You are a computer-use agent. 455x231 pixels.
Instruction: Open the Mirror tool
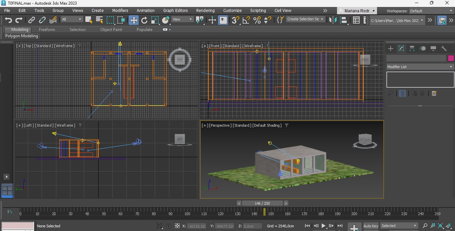pyautogui.click(x=333, y=20)
